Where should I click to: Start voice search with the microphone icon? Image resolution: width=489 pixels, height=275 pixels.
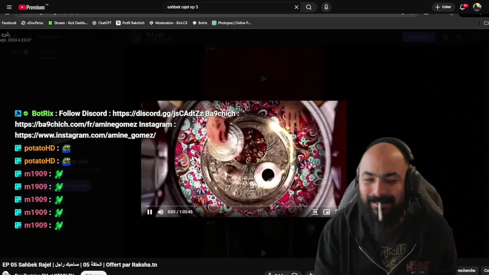tap(326, 7)
